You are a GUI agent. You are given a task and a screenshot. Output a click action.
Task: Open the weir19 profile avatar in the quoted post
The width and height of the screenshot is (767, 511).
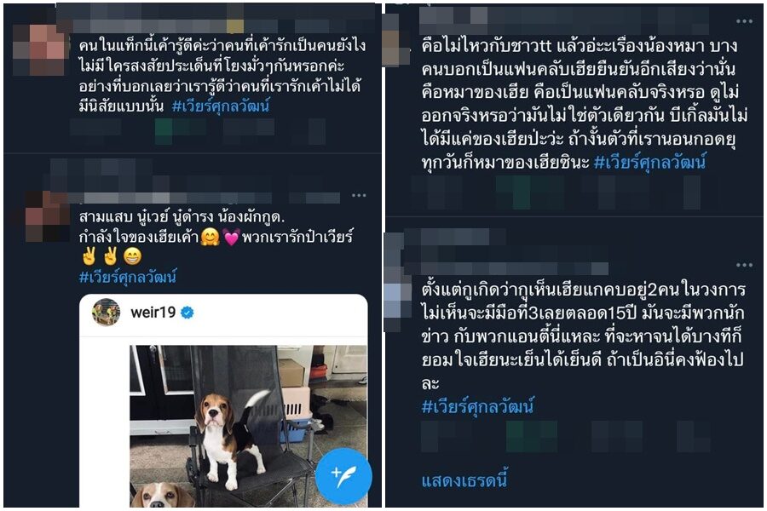[x=107, y=312]
